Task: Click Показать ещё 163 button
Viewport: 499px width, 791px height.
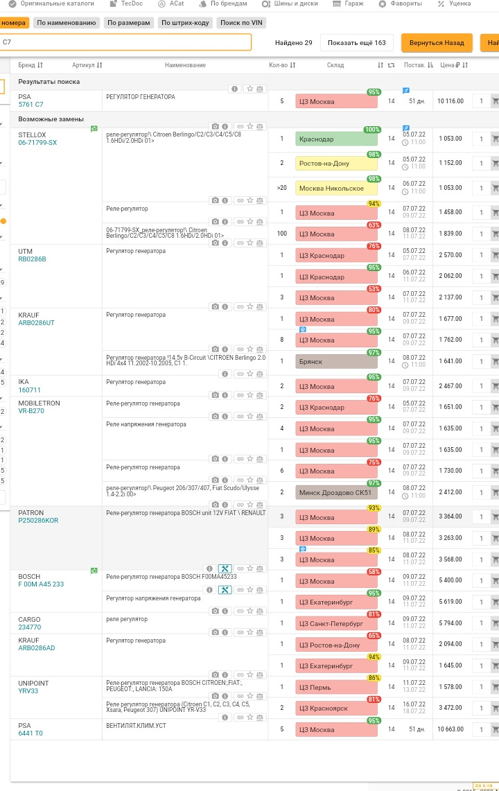Action: point(357,43)
